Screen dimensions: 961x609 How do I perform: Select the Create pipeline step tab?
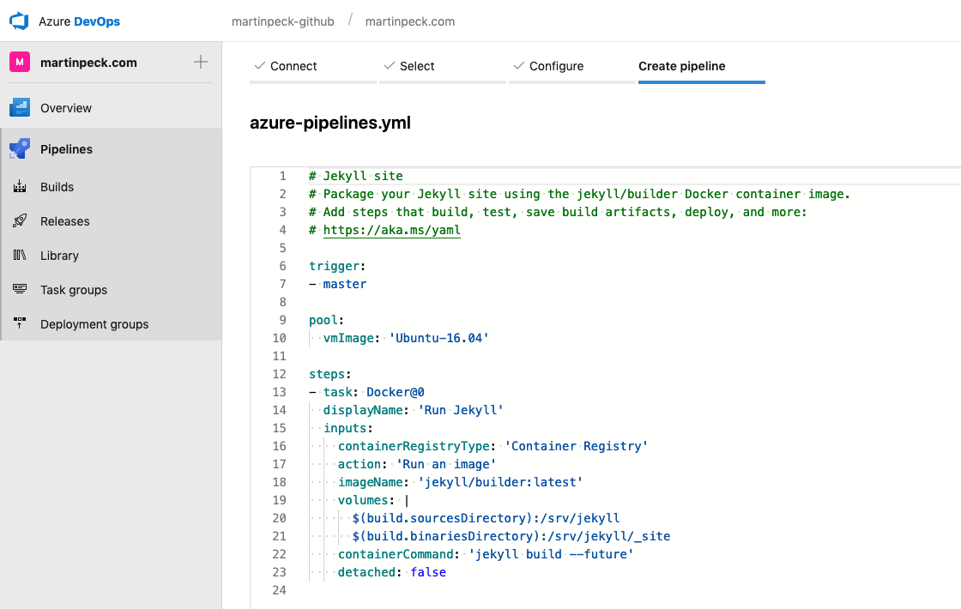[x=702, y=66]
